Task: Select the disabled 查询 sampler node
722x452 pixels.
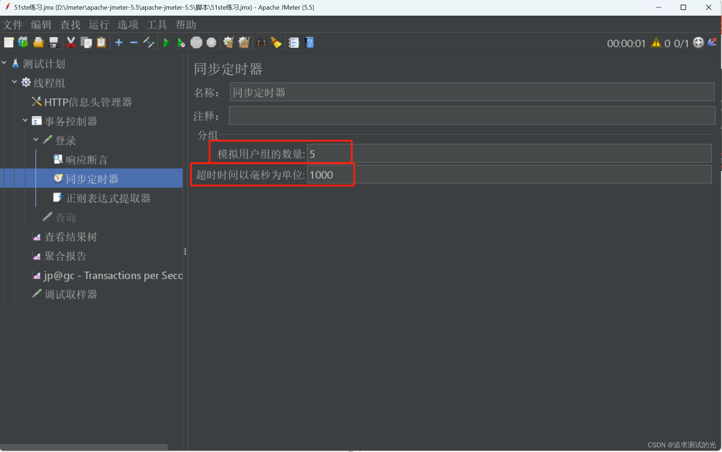Action: 66,217
